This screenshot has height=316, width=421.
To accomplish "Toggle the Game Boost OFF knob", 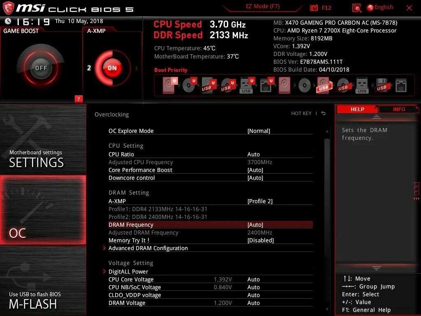I will pos(41,68).
